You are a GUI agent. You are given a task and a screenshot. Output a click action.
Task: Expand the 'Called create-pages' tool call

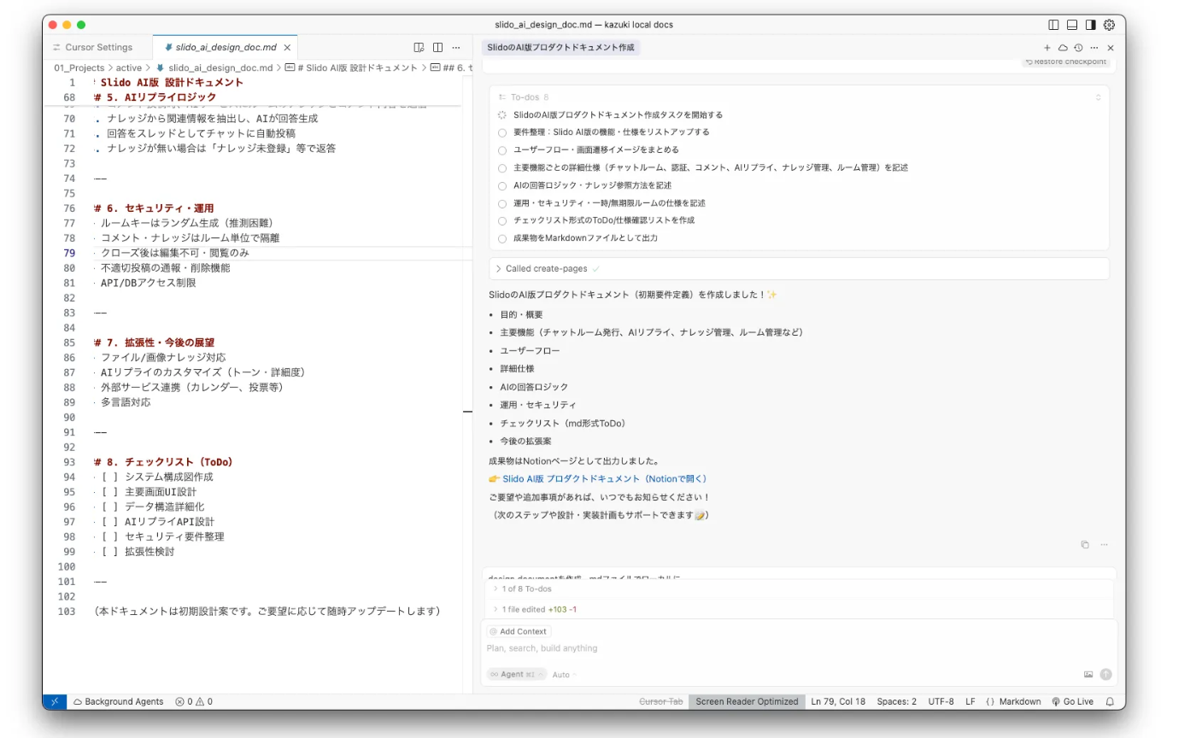click(x=799, y=268)
